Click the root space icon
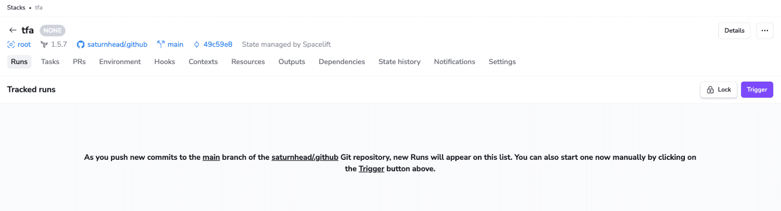 coord(11,45)
